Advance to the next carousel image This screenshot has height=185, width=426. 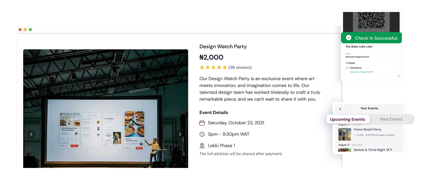click(x=180, y=134)
